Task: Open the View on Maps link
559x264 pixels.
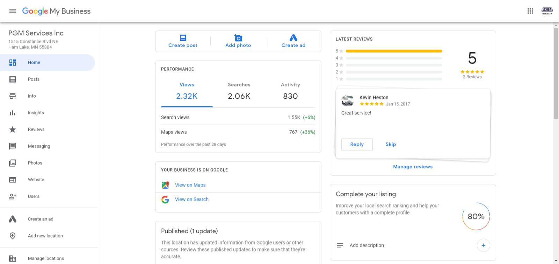Action: (190, 185)
